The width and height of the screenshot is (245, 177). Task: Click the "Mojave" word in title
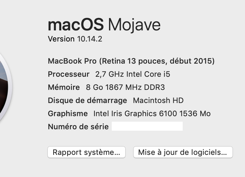click(x=134, y=25)
